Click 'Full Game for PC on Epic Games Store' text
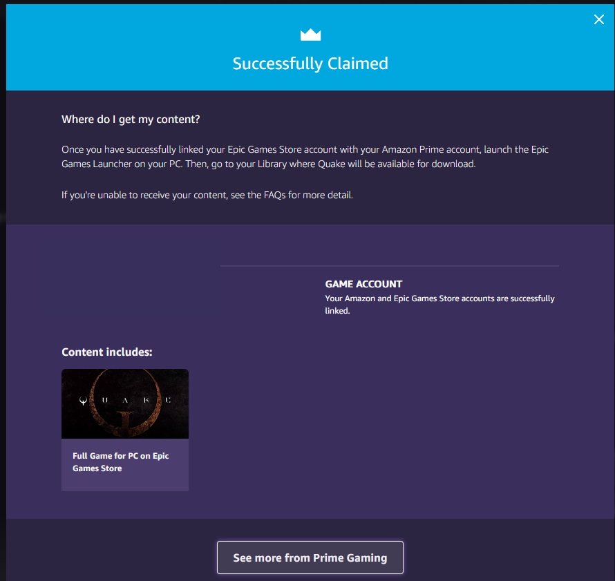The image size is (615, 581). [x=120, y=461]
